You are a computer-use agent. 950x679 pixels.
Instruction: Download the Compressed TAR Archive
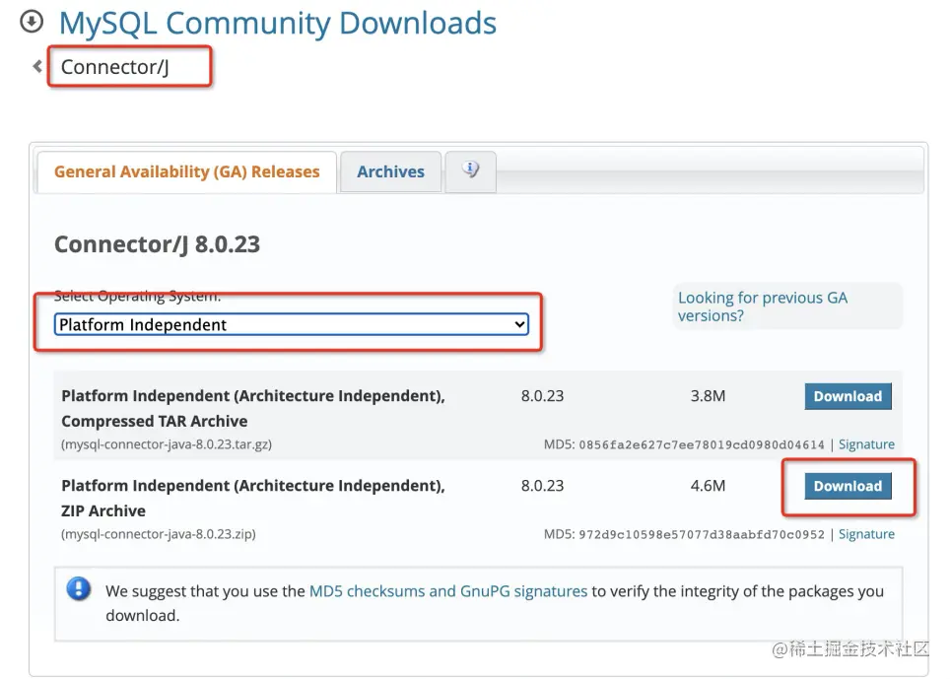848,396
